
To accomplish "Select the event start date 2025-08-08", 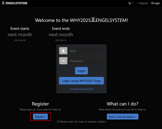I will point(20,40).
